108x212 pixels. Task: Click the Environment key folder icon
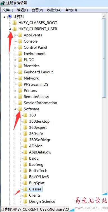[20, 53]
